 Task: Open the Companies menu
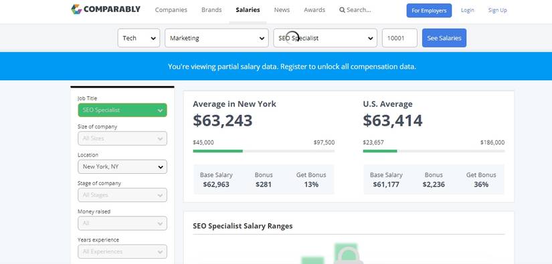click(x=171, y=10)
